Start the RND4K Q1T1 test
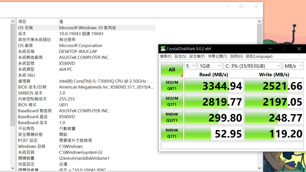306x172 pixels. [172, 133]
